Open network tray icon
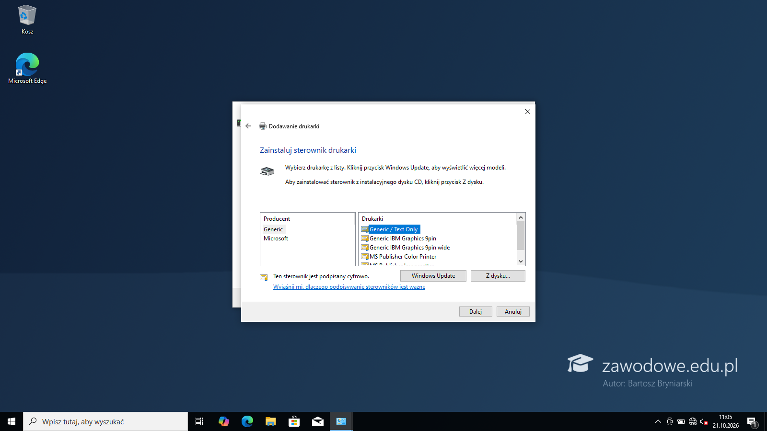This screenshot has width=767, height=431. point(693,421)
